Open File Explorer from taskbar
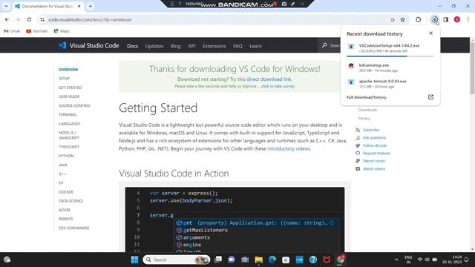Viewport: 475px width, 267px height. pos(259,260)
